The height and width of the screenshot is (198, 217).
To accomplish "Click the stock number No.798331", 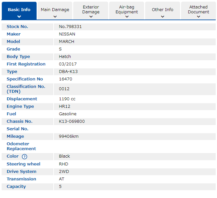I will (x=70, y=27).
